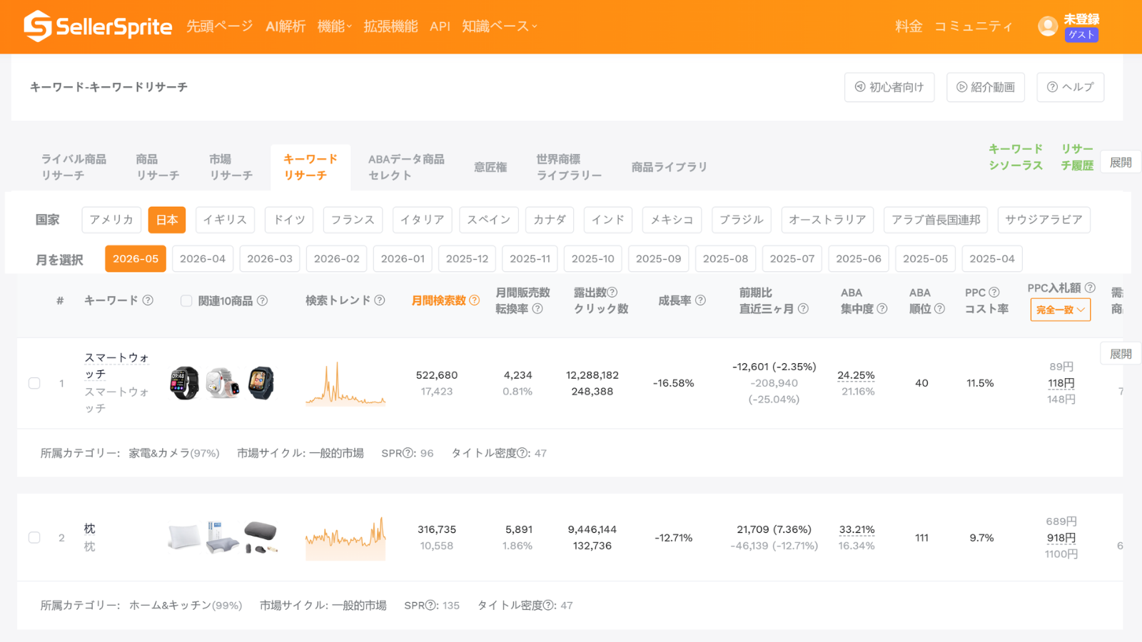Click help icon beside 検索トレンド header
This screenshot has width=1142, height=642.
380,300
